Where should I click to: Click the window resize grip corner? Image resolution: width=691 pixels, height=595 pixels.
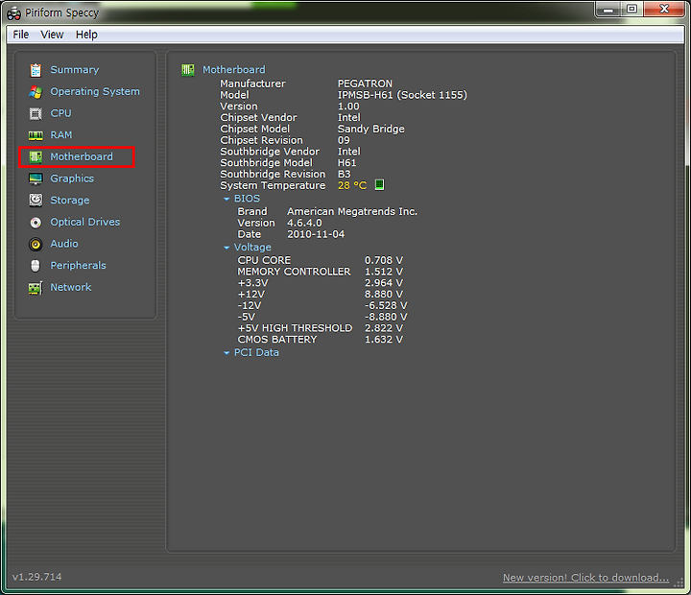tap(679, 583)
